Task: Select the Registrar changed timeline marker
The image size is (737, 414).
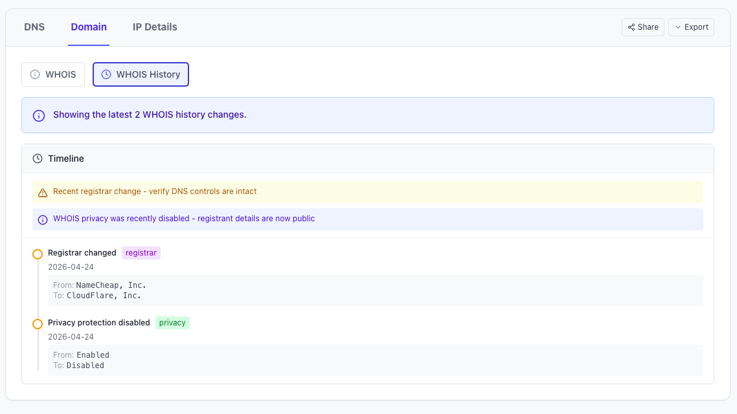Action: 38,254
